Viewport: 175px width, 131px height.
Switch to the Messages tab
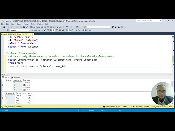[15, 78]
